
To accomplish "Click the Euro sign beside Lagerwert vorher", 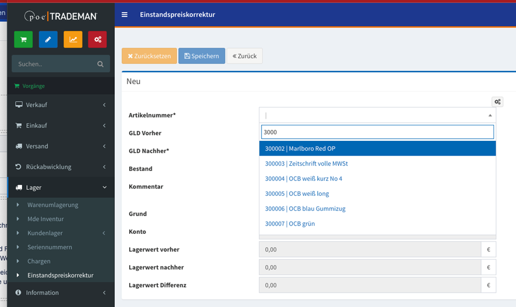I will click(x=489, y=249).
